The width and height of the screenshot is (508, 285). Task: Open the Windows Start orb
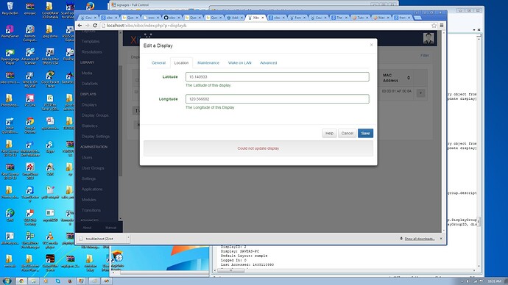pos(7,281)
